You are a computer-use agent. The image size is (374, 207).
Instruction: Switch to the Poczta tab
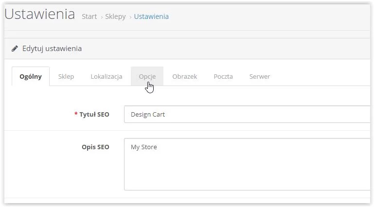223,76
